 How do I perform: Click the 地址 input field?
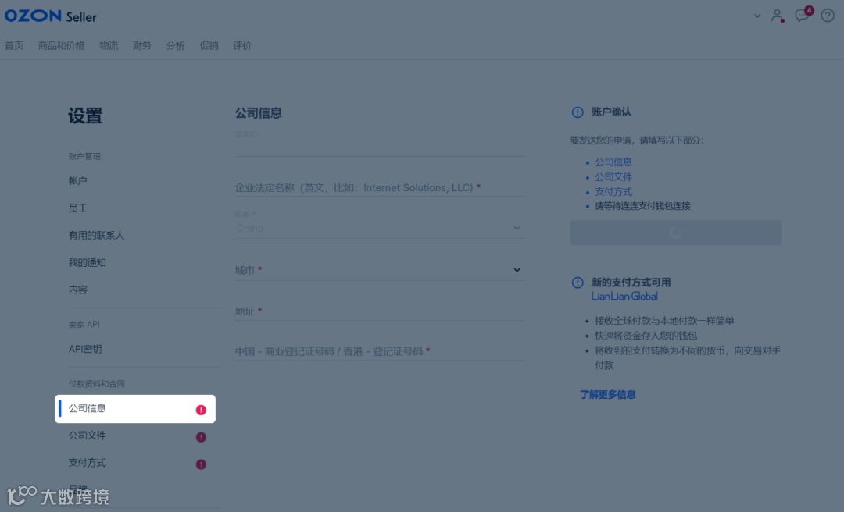pos(380,311)
